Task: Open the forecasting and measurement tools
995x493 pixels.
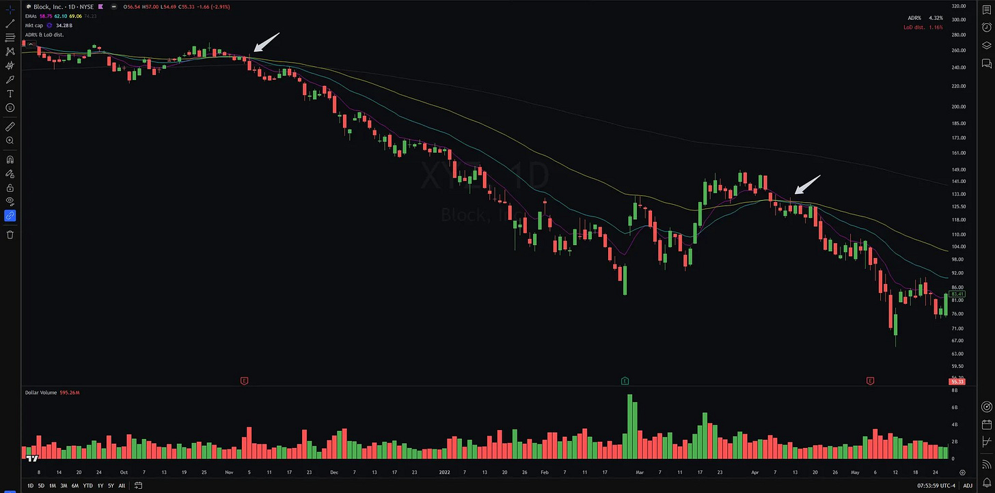Action: (10, 66)
